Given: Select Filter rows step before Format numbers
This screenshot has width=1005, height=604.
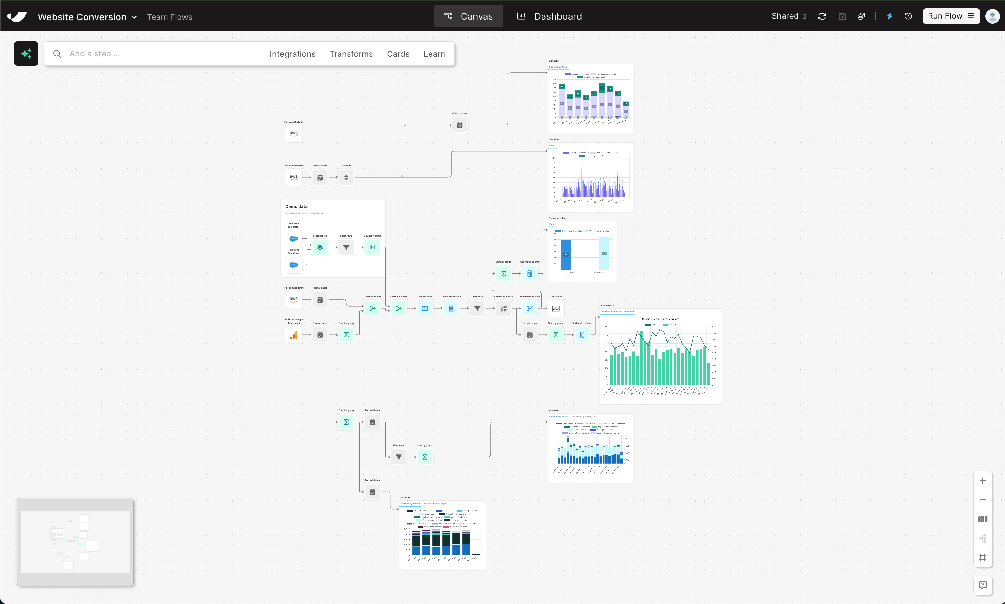Looking at the screenshot, I should [477, 308].
